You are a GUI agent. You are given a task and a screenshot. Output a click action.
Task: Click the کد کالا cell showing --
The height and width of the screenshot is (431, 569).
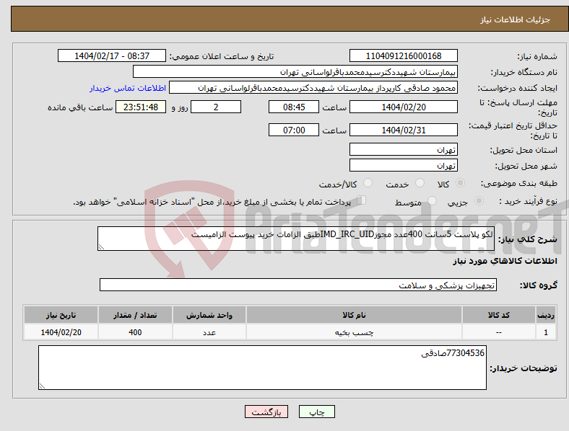(499, 332)
